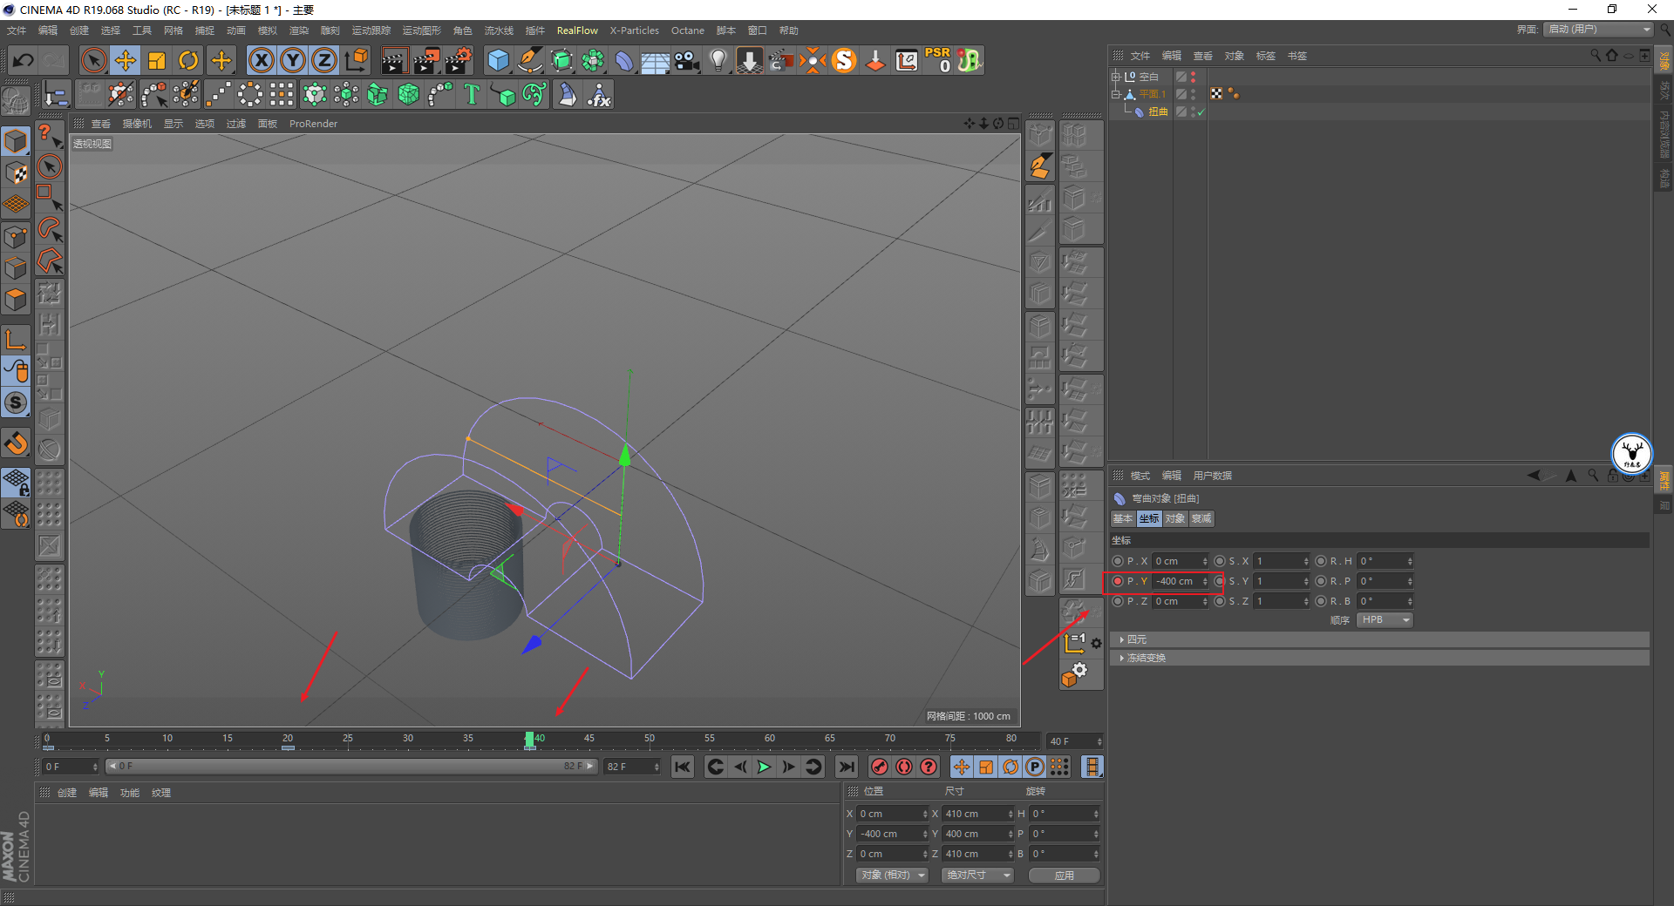Go to start of animation
Viewport: 1674px width, 906px height.
coord(682,767)
